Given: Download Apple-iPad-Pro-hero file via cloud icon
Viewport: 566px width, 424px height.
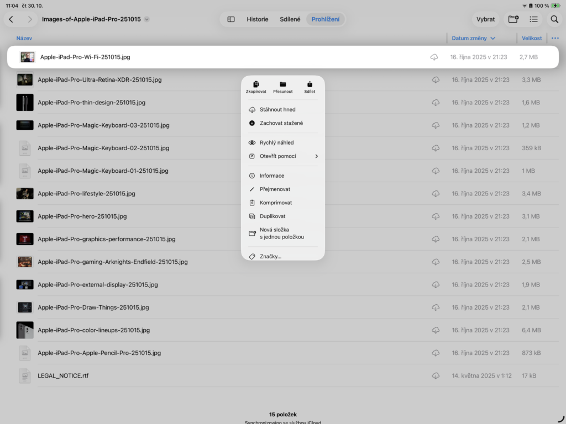Looking at the screenshot, I should [x=436, y=216].
